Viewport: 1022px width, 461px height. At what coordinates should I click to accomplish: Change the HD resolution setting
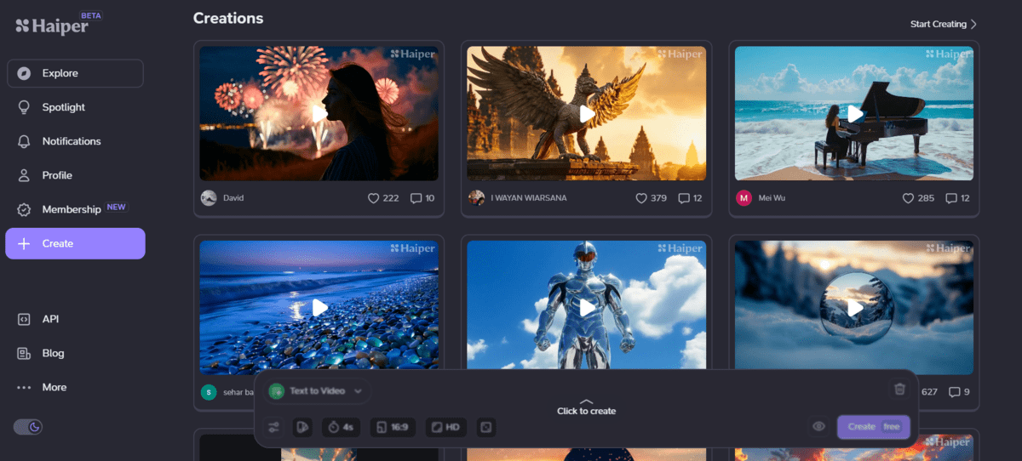click(x=445, y=427)
